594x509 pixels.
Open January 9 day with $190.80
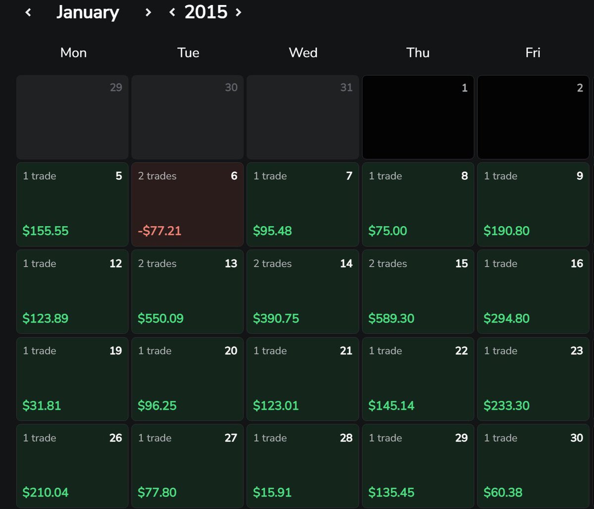coord(533,204)
